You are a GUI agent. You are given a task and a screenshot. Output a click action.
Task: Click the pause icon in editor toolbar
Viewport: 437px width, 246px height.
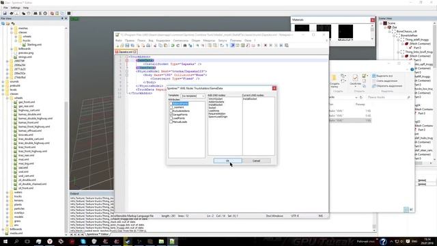[x=69, y=14]
